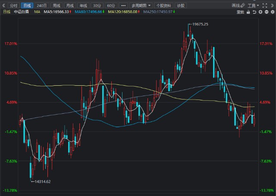Viewport: 276px width, 196px height.
Task: Open the 工具 tools dropdown
Action: click(x=255, y=6)
